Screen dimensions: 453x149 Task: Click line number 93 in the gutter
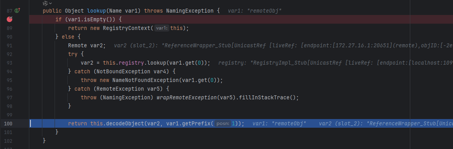click(x=9, y=63)
